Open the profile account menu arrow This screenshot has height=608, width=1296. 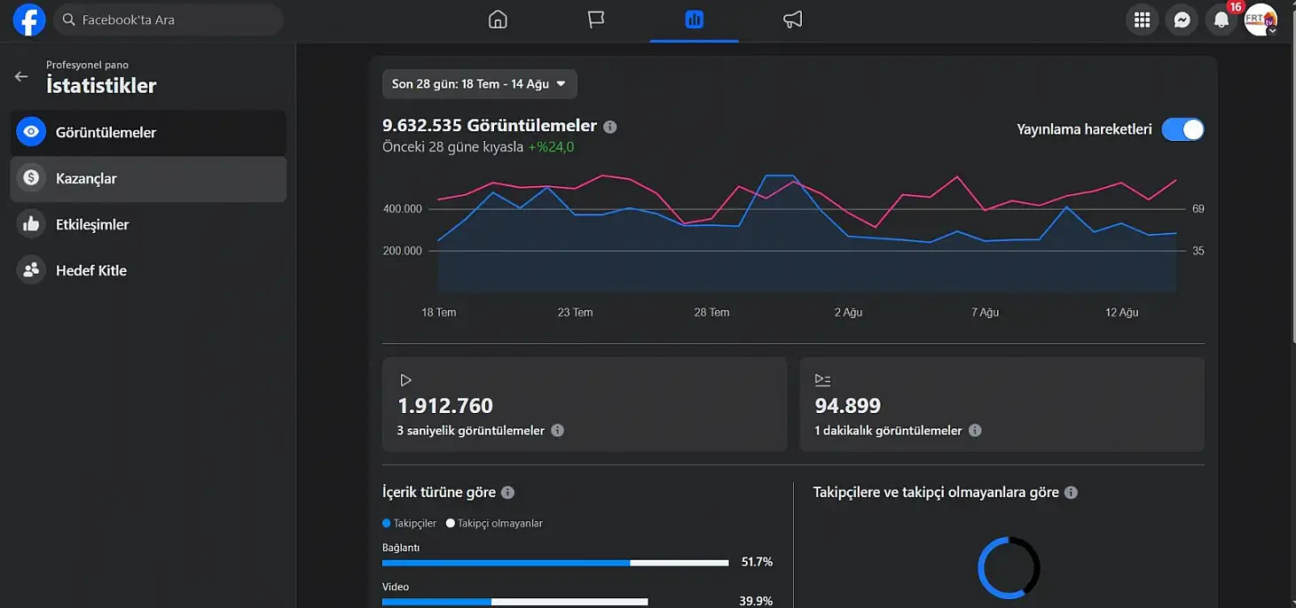pos(1272,29)
